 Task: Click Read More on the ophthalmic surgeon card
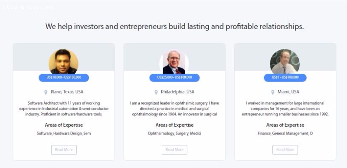(x=174, y=150)
